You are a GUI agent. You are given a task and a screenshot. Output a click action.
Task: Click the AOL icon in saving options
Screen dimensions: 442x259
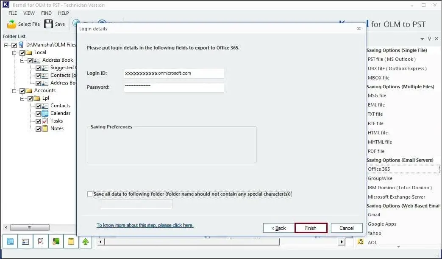point(361,242)
